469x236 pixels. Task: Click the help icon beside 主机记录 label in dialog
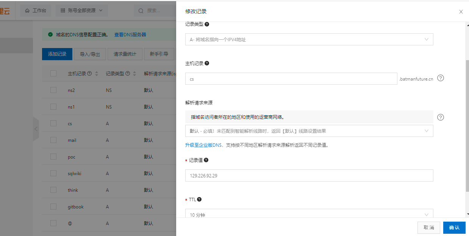coord(207,63)
